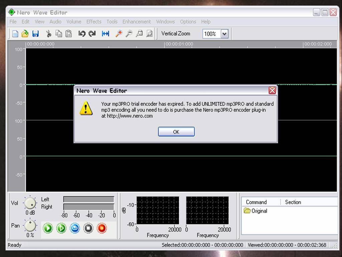The height and width of the screenshot is (257, 342).
Task: Open the View menu
Action: click(x=39, y=22)
